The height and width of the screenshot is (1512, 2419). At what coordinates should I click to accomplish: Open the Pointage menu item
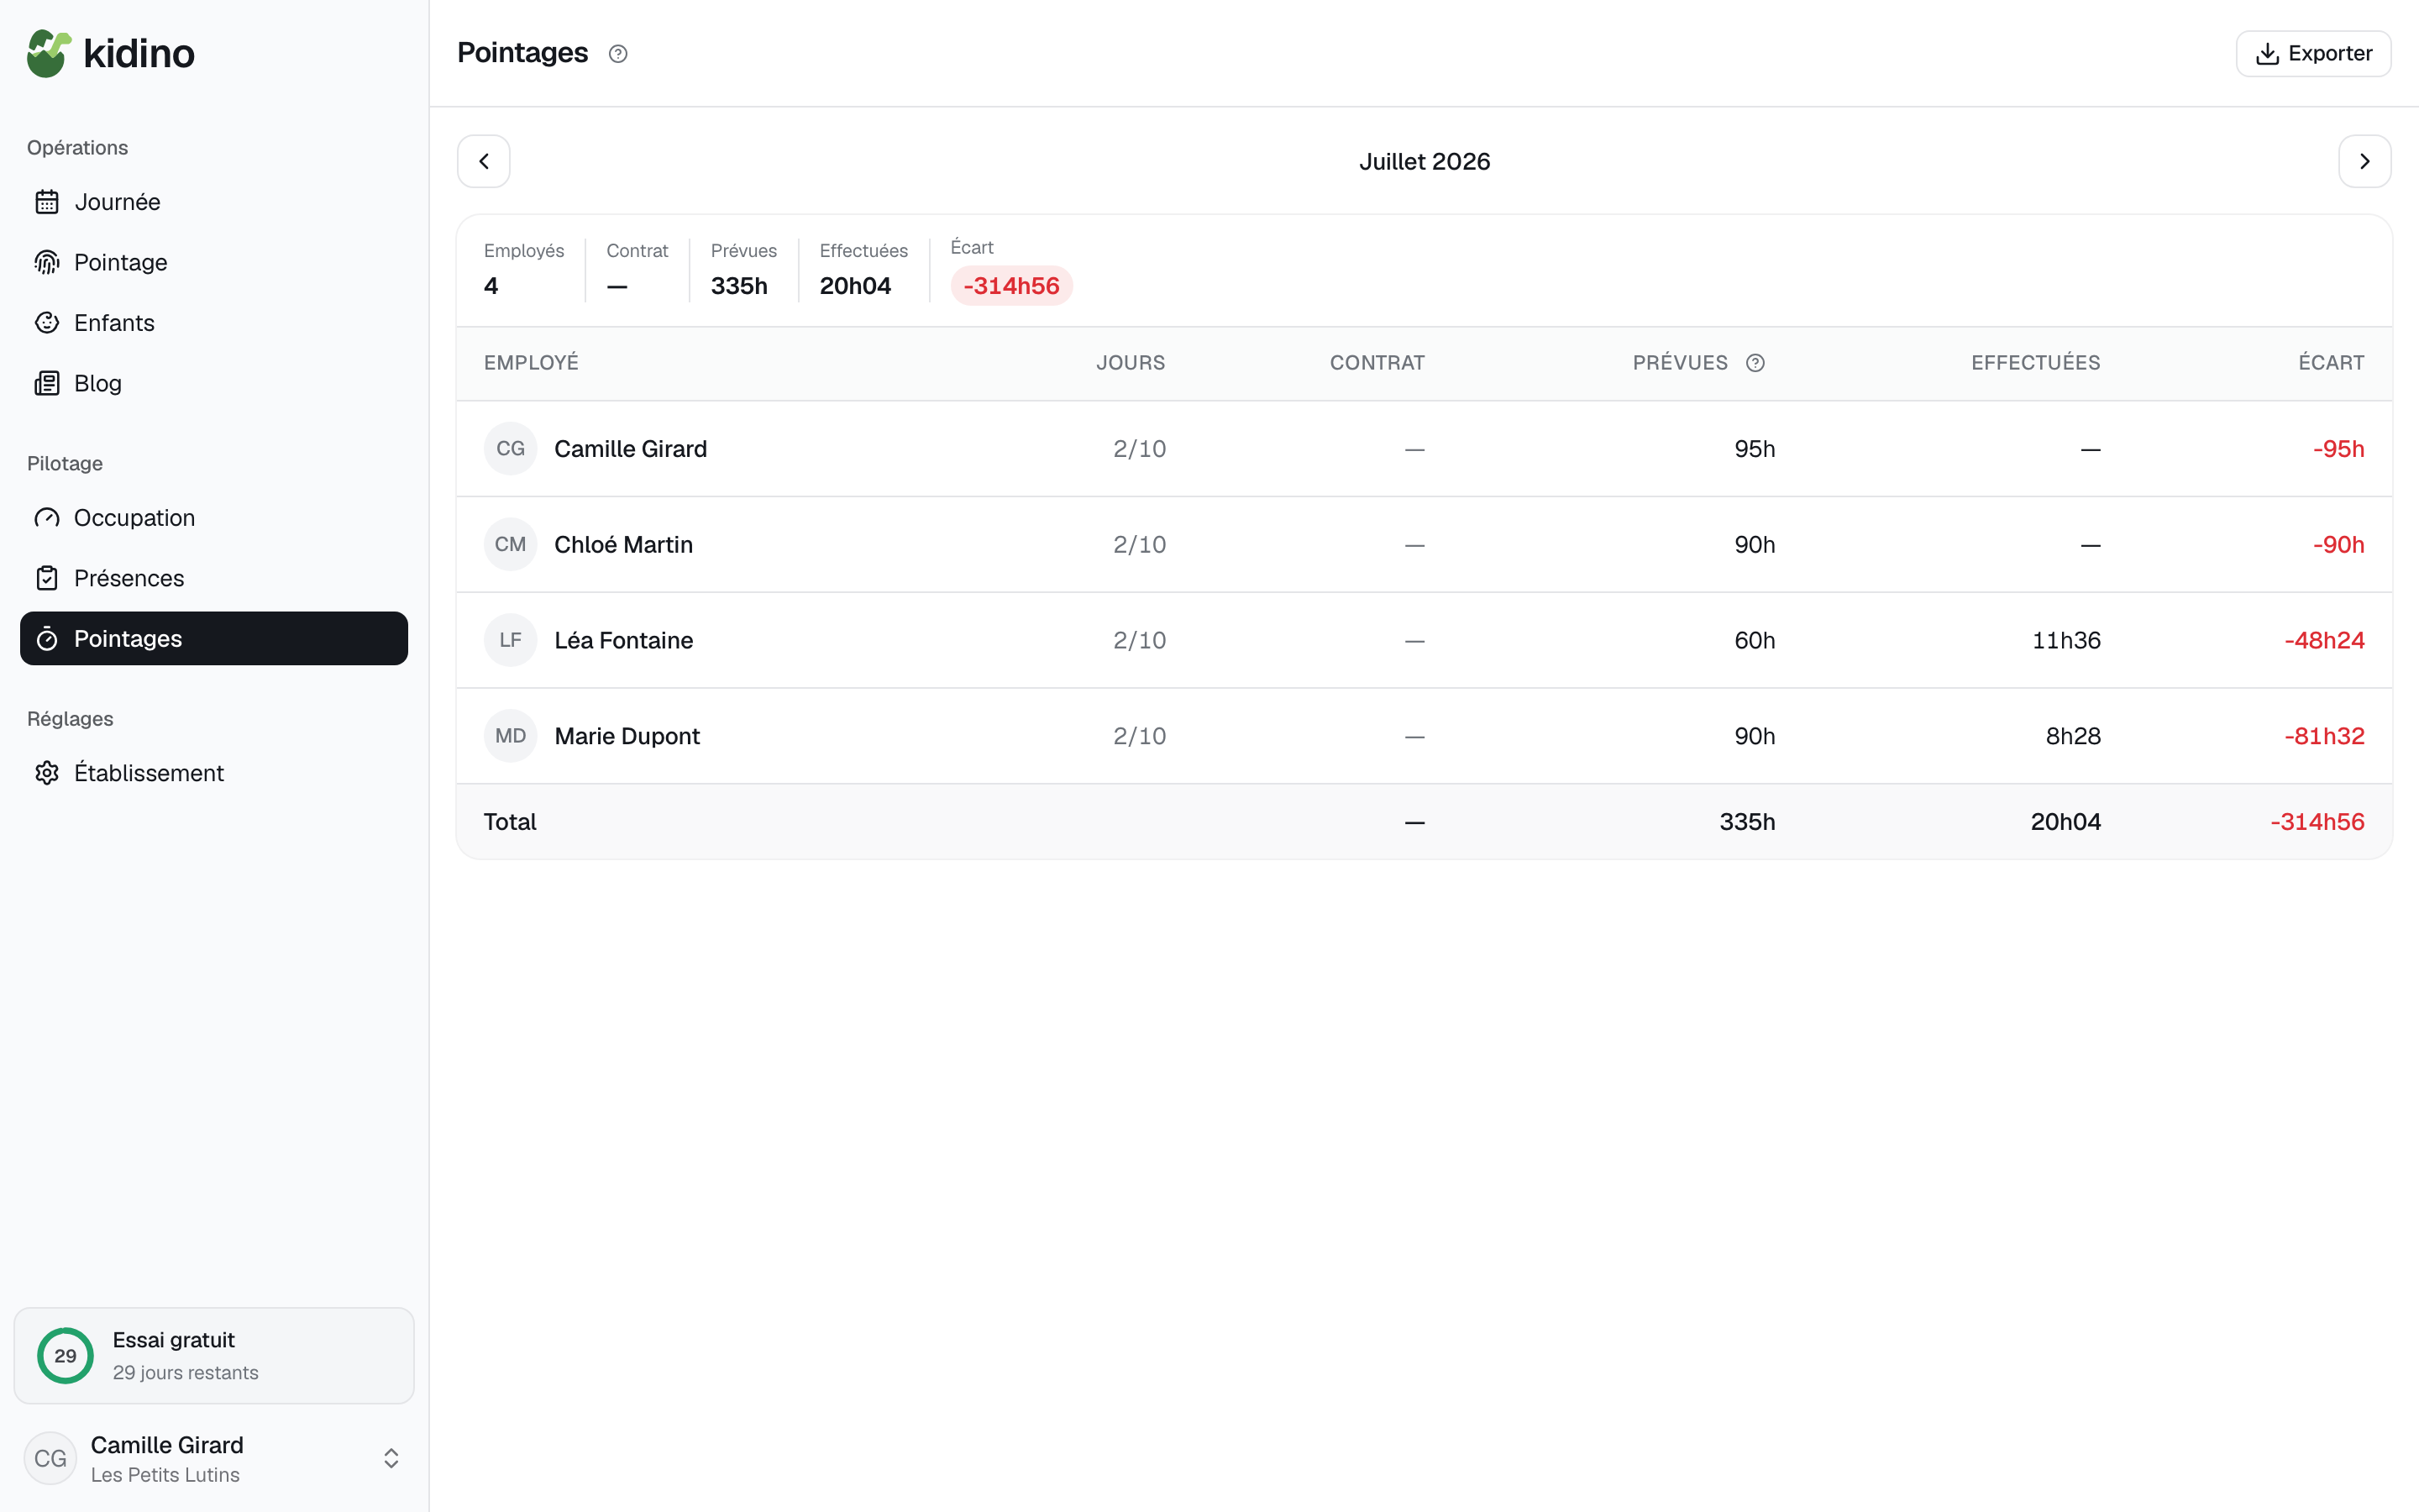[x=214, y=262]
